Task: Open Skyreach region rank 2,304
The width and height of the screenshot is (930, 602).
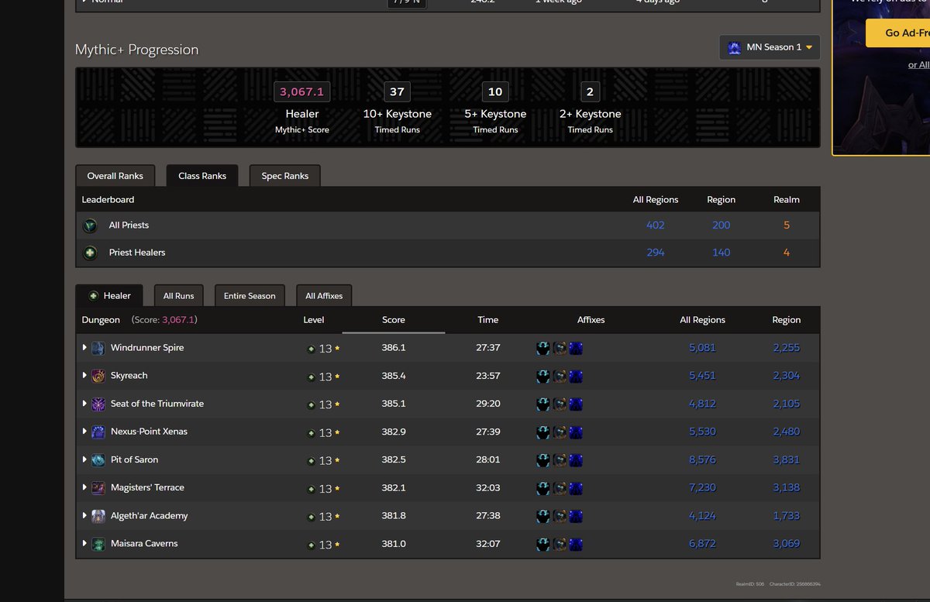Action: (x=787, y=376)
